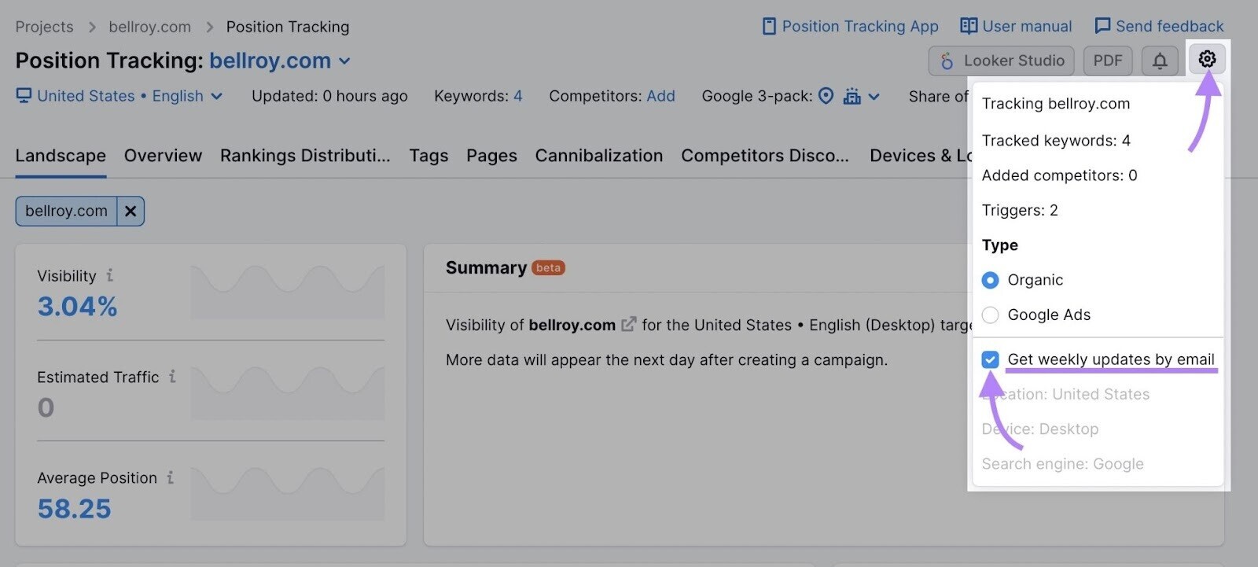This screenshot has width=1258, height=567.
Task: Open Looker Studio integration
Action: tap(1000, 61)
